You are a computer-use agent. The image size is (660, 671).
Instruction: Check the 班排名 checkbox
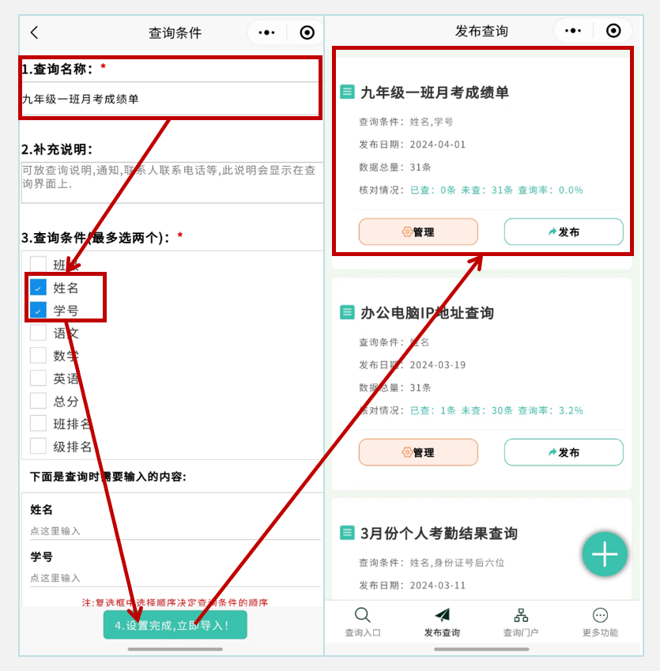click(38, 423)
